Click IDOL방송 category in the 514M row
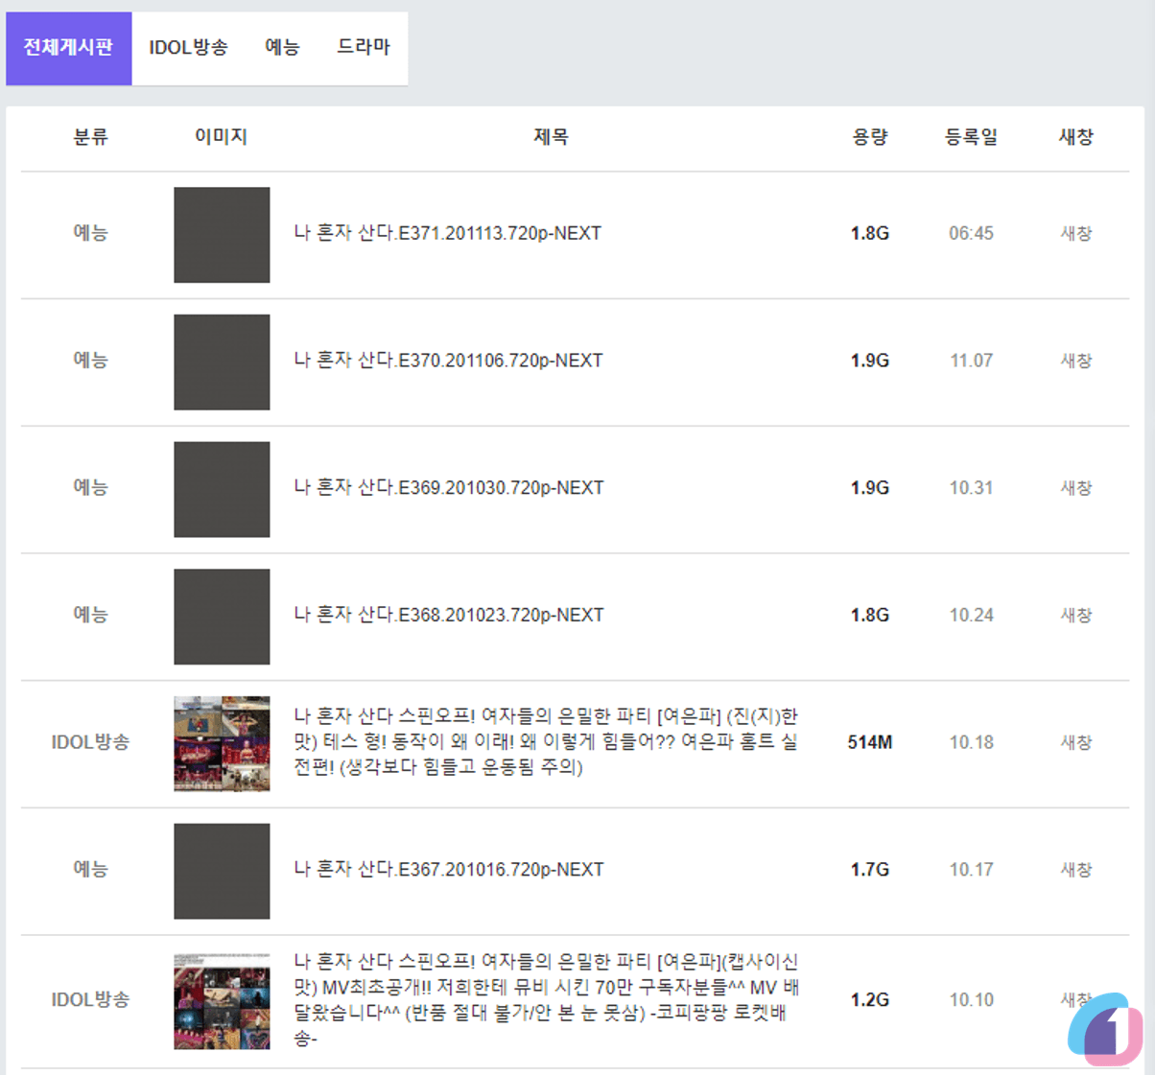This screenshot has width=1155, height=1075. click(x=90, y=742)
